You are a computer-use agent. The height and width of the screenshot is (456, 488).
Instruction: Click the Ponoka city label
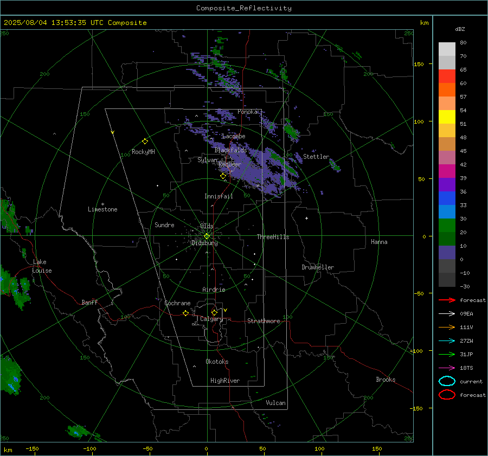(247, 112)
